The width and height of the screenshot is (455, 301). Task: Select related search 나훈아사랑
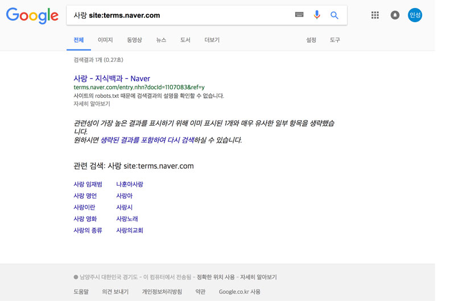point(130,184)
